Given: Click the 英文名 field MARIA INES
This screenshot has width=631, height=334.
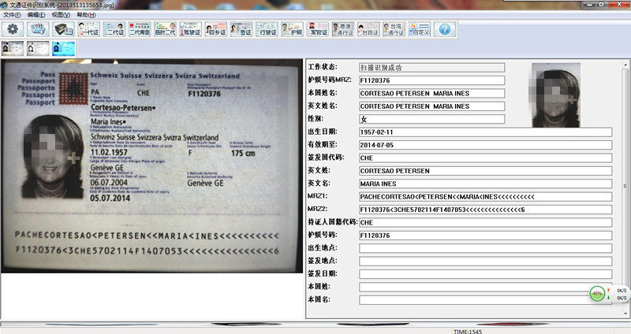Looking at the screenshot, I should click(485, 184).
